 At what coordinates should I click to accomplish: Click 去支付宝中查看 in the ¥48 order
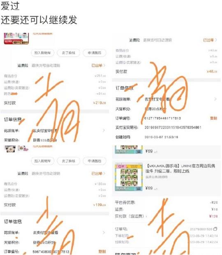click(x=157, y=99)
